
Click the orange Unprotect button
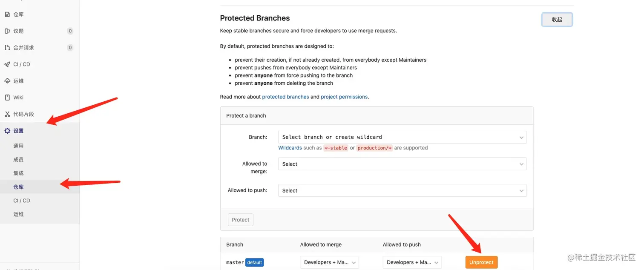coord(481,262)
